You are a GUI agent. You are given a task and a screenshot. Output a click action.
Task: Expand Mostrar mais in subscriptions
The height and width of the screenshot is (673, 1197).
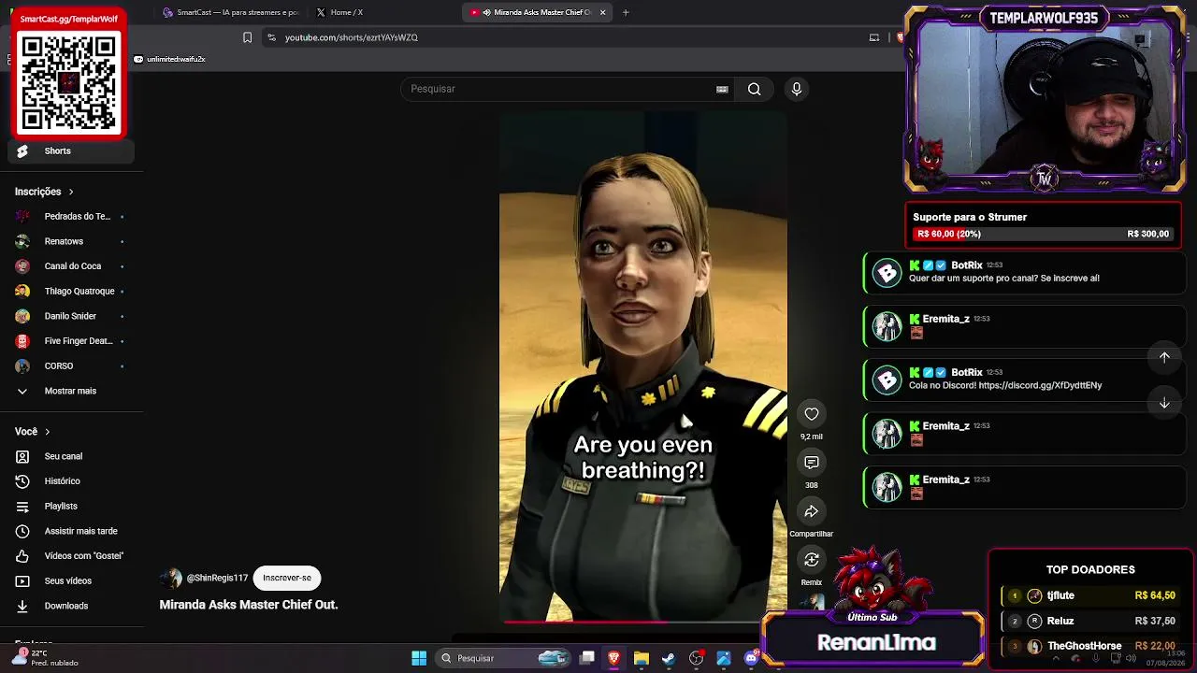tap(70, 391)
